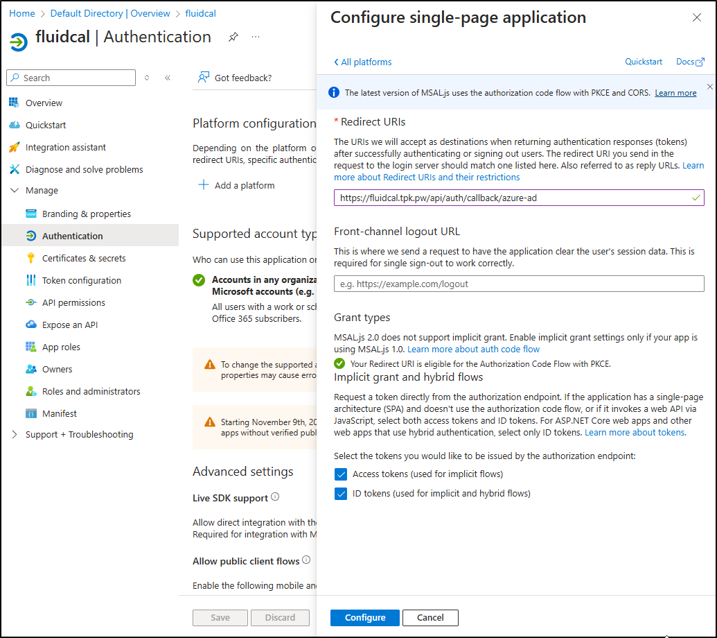This screenshot has width=717, height=638.
Task: Open the more options ellipsis by title
Action: click(256, 37)
